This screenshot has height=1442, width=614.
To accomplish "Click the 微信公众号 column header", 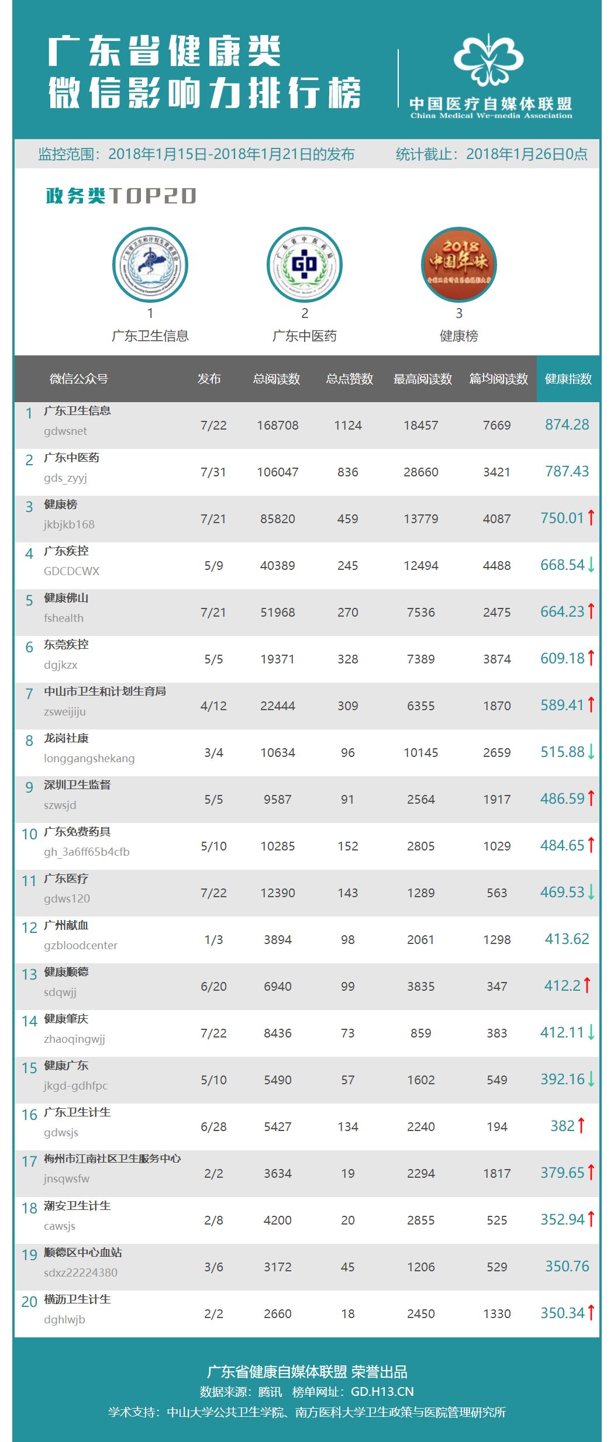I will (x=79, y=379).
